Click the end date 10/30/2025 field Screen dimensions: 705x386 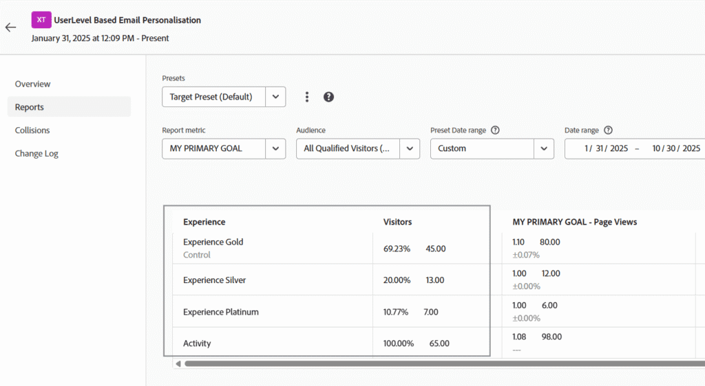click(x=675, y=148)
